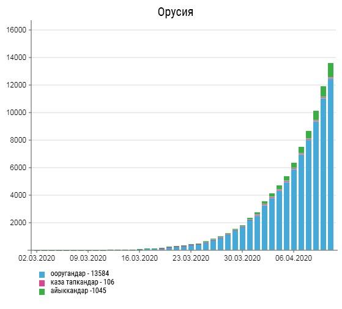
Task: Click the bar above the 06.04.2020 tick
Action: click(x=294, y=206)
